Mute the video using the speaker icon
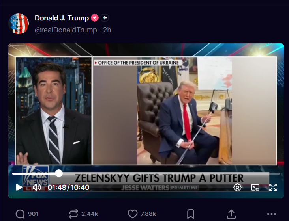This screenshot has height=221, width=289. coord(37,188)
